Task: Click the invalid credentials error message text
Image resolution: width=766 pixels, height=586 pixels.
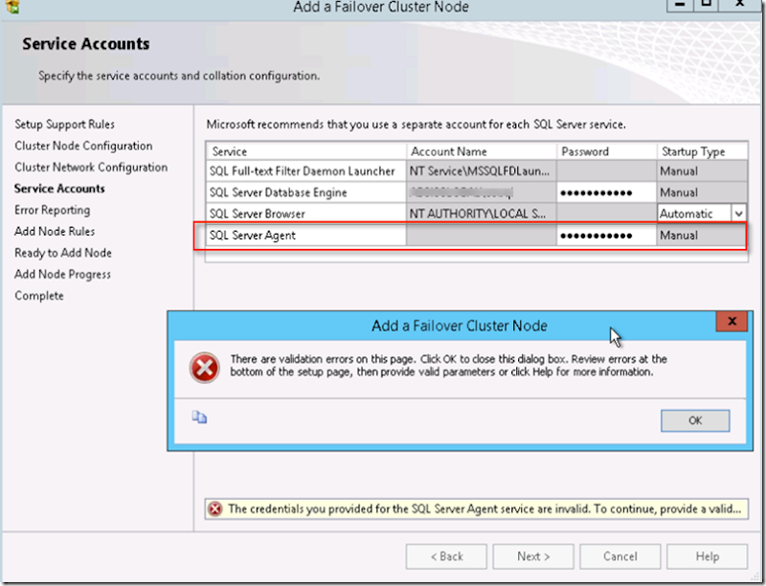Action: click(484, 508)
